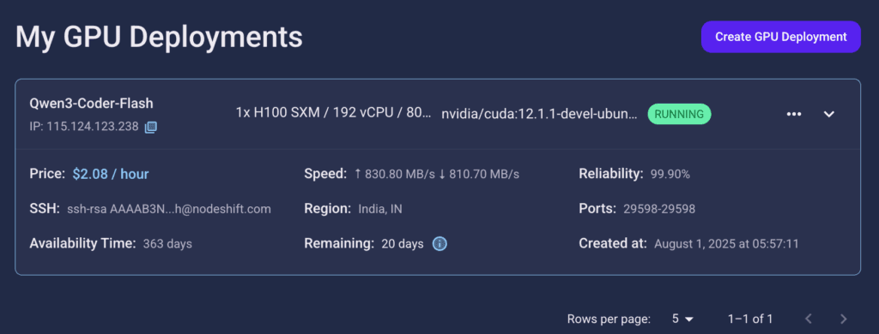Screen dimensions: 879x334
Task: Click the download speed arrow indicator
Action: point(442,174)
